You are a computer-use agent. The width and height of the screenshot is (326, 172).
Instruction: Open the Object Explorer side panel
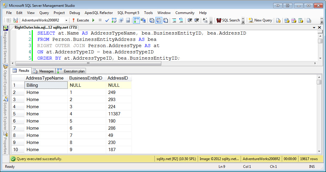point(5,80)
